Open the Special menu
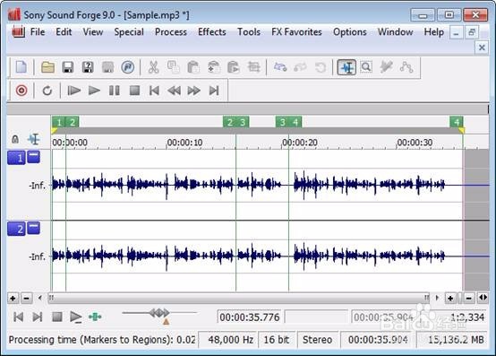The height and width of the screenshot is (356, 496). (x=129, y=32)
